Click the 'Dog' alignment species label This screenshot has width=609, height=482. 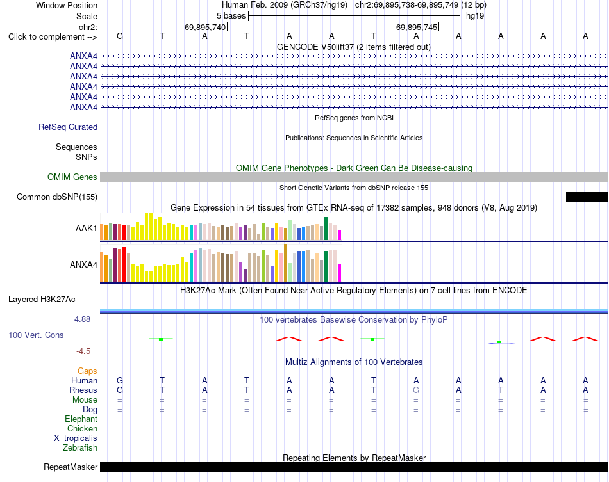[x=90, y=410]
